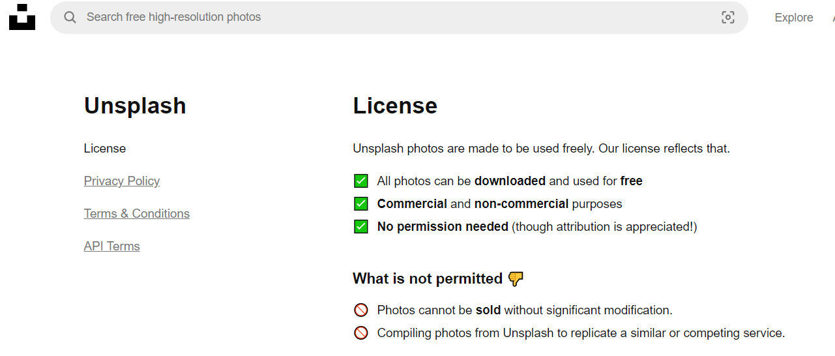Click 'Compiling photos from Unsplash' sentence
Viewport: 835px width, 356px height.
tap(581, 333)
